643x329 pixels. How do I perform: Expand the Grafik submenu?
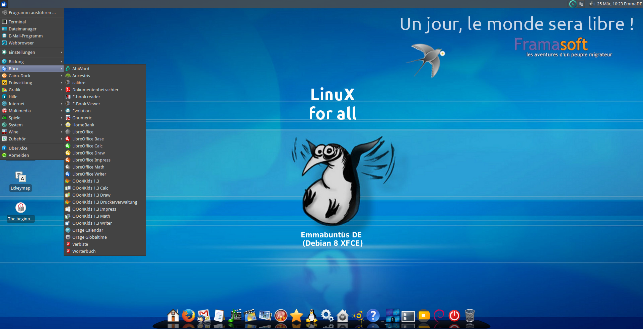pyautogui.click(x=32, y=90)
